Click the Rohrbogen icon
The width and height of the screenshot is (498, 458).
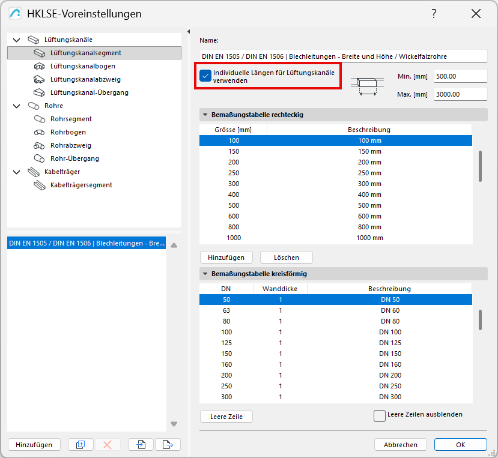click(40, 132)
